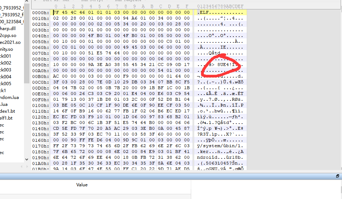The height and width of the screenshot is (199, 342).
Task: Click byte 4C in row 0000h
Action: coord(73,12)
